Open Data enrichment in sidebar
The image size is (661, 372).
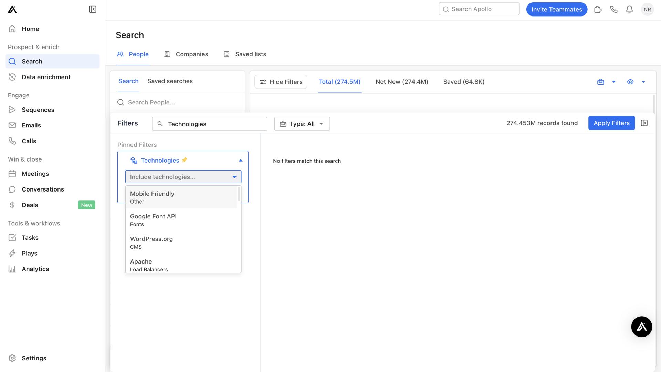52,77
